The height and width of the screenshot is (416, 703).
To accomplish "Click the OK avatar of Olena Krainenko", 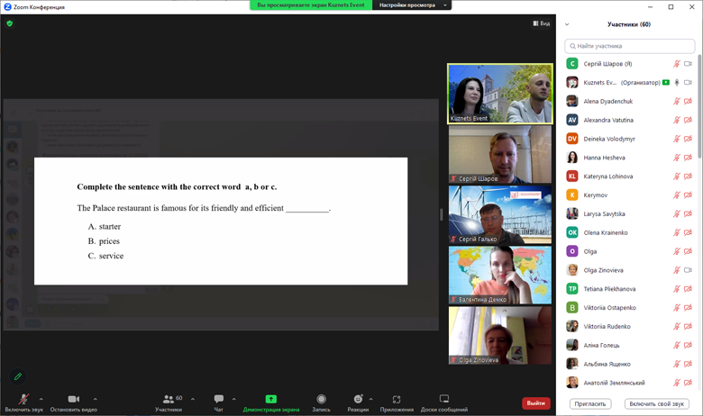I will (572, 233).
